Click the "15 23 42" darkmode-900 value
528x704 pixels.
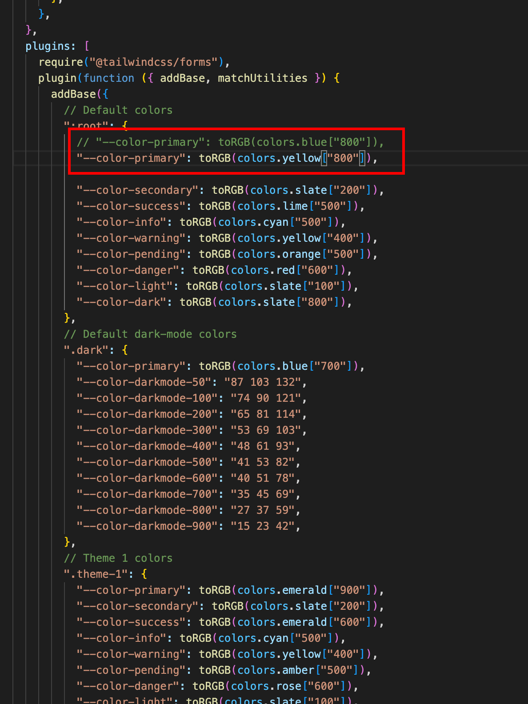point(262,526)
